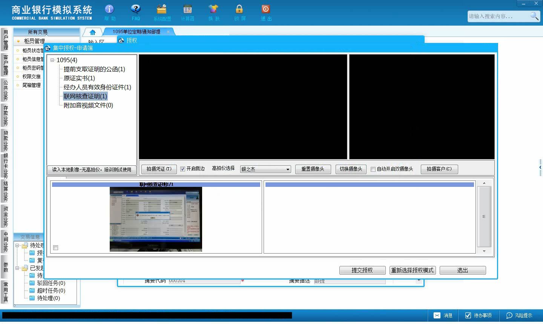Toggle the 开启裁边 checkbox
Image resolution: width=543 pixels, height=324 pixels.
point(183,169)
